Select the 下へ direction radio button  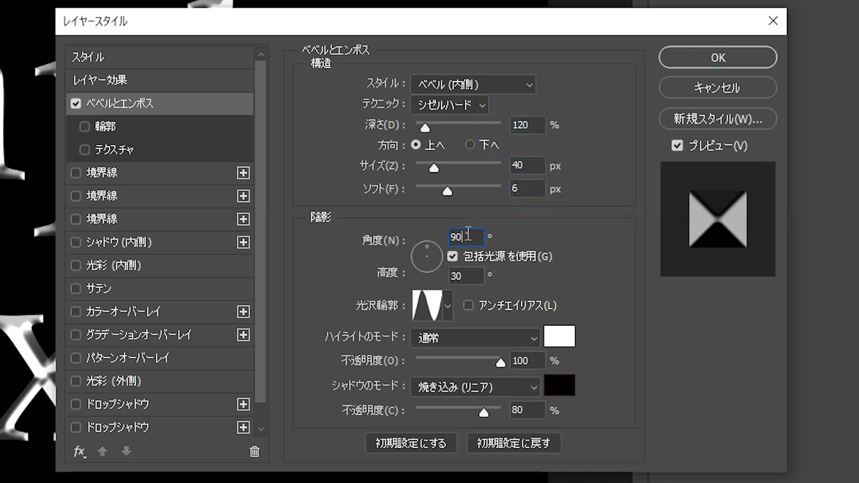click(x=470, y=144)
